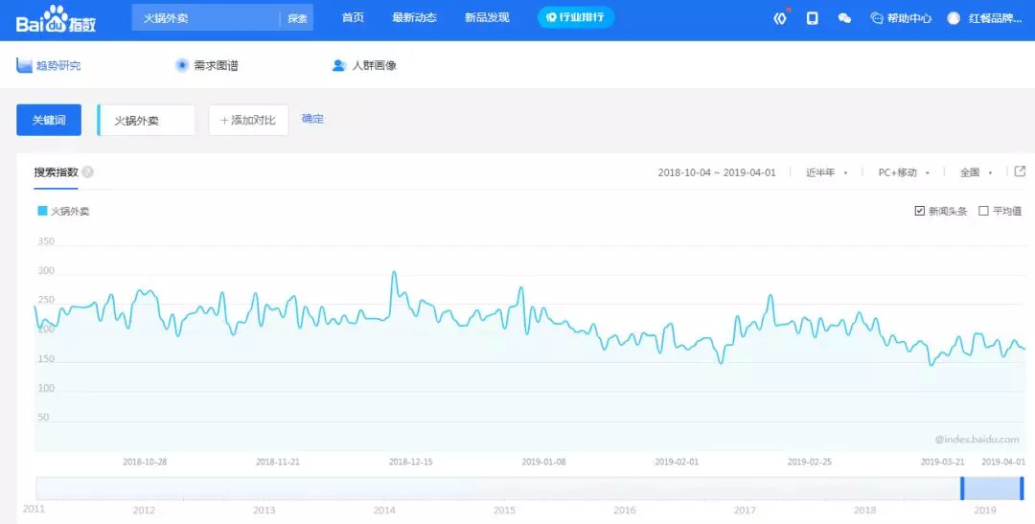Click the user avatar circle
Viewport: 1035px width, 524px height.
pos(954,18)
